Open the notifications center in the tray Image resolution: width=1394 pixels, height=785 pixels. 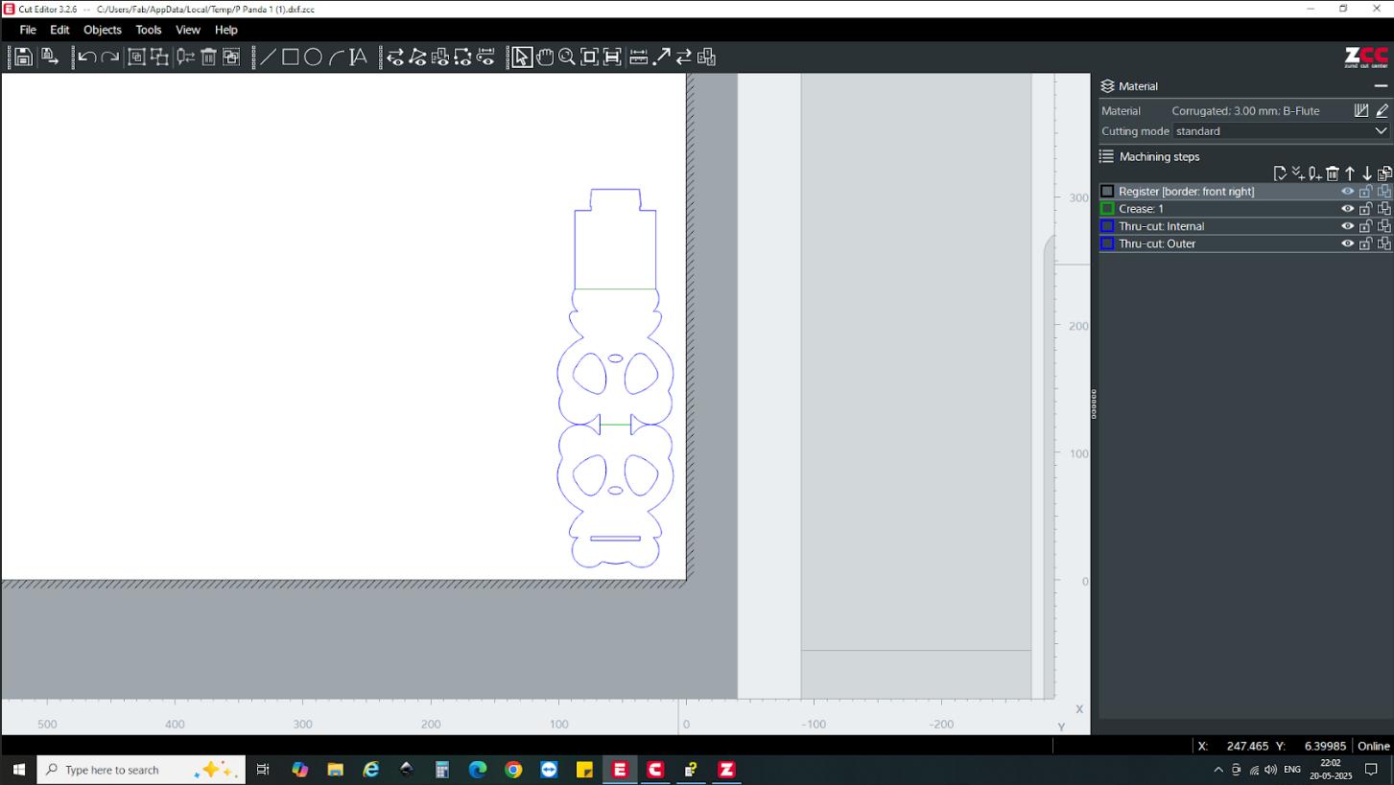(x=1371, y=770)
